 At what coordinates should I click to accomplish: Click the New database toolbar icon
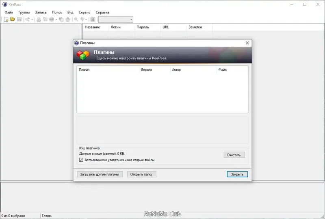click(6, 19)
